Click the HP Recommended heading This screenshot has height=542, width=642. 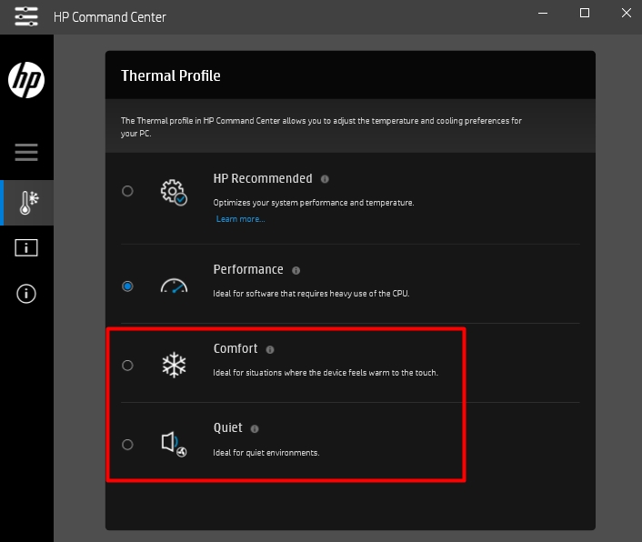263,178
